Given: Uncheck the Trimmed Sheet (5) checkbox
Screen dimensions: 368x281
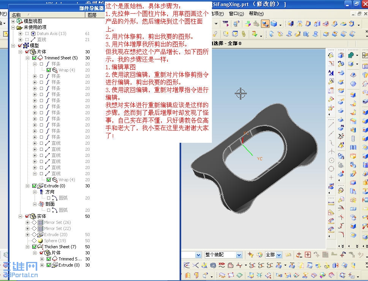Looking at the screenshot, I should tap(34, 58).
